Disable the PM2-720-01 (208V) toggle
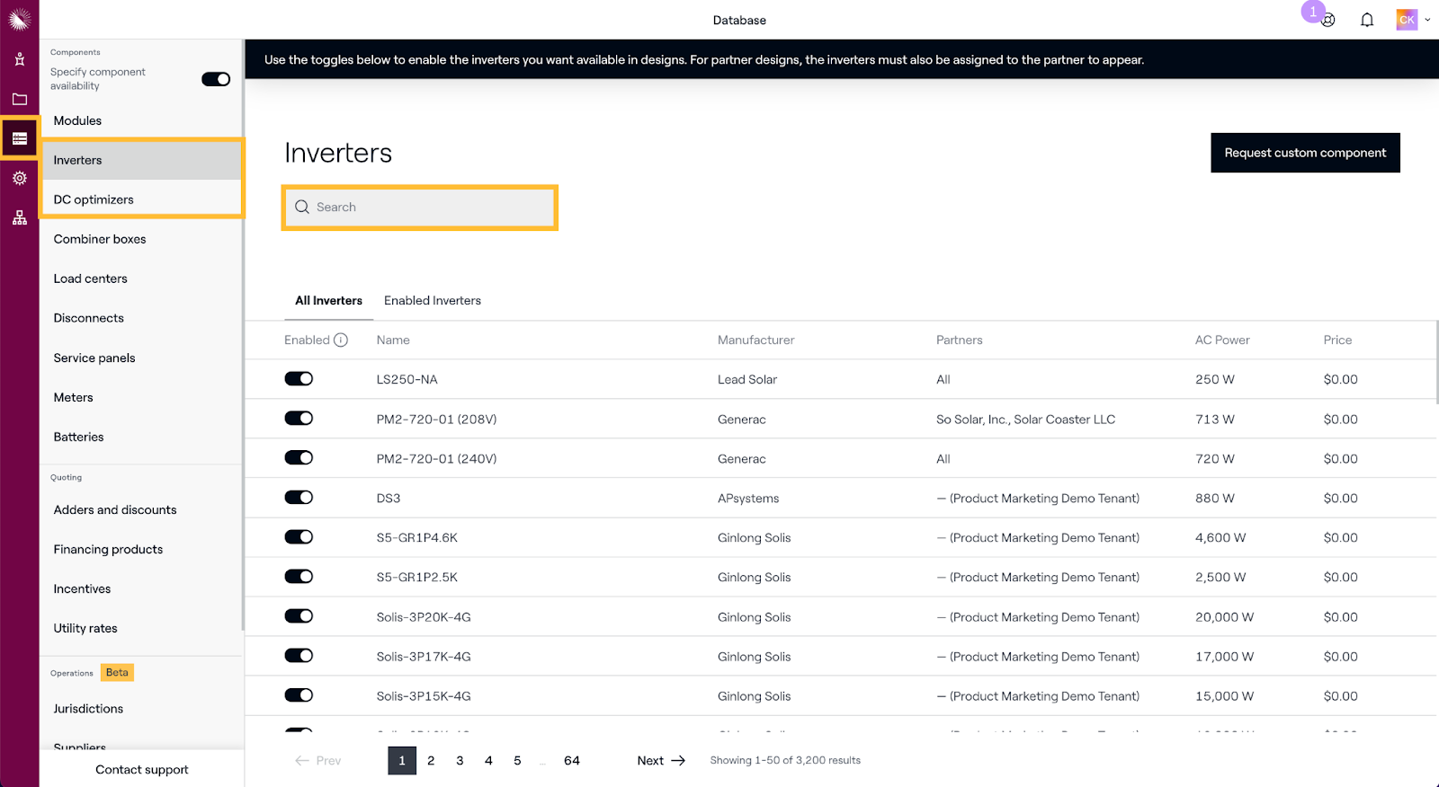Image resolution: width=1439 pixels, height=787 pixels. [299, 419]
